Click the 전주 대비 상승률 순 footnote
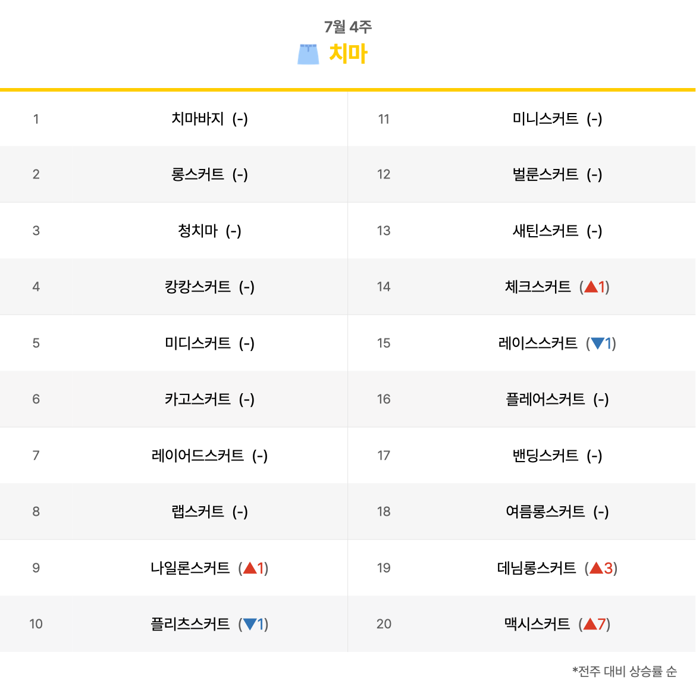This screenshot has height=696, width=696. (625, 671)
